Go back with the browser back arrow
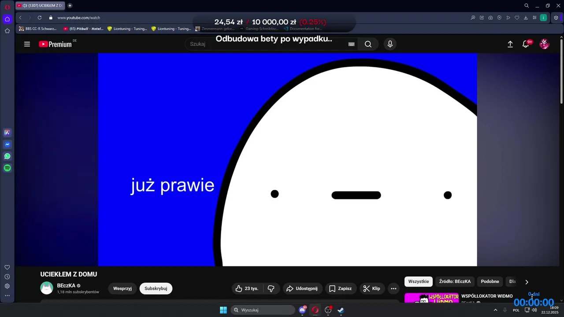Viewport: 564px width, 317px height. (20, 18)
